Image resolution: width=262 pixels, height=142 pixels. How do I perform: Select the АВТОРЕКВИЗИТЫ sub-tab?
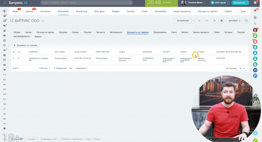[x=21, y=36]
